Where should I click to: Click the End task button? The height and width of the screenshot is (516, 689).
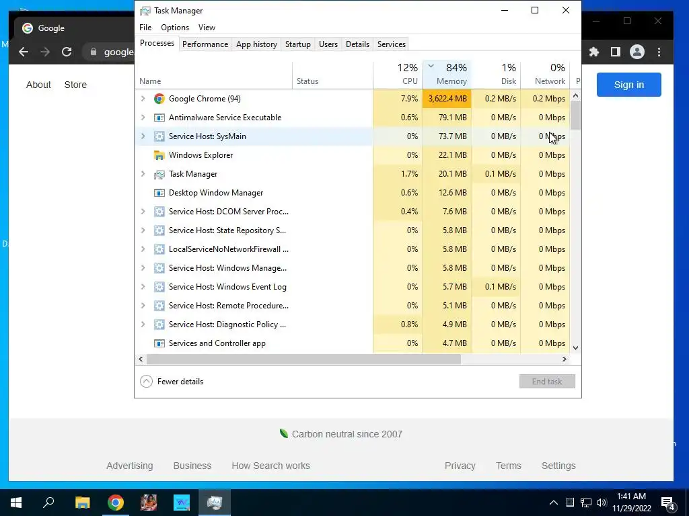point(547,382)
